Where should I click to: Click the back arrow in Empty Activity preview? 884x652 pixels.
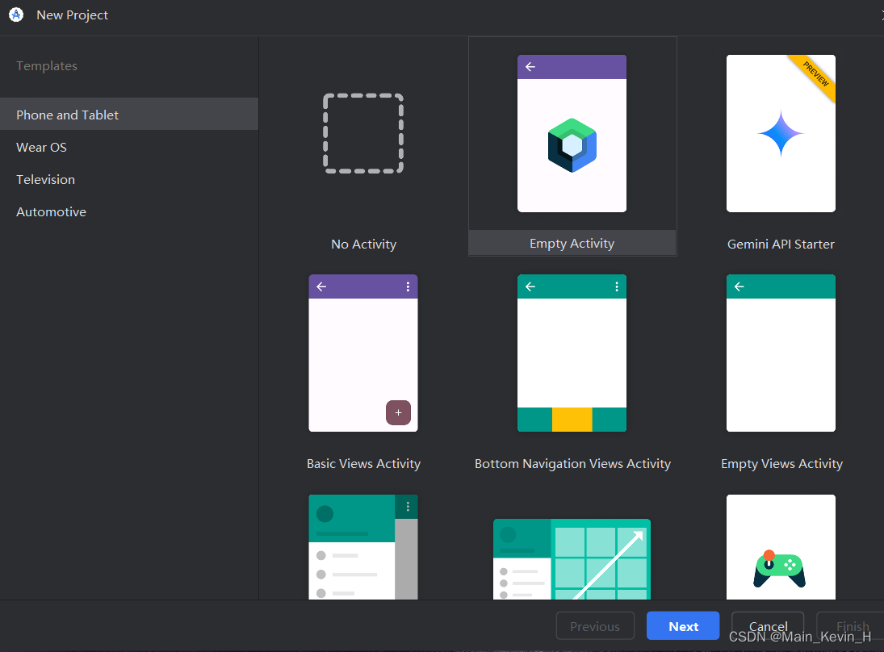530,67
